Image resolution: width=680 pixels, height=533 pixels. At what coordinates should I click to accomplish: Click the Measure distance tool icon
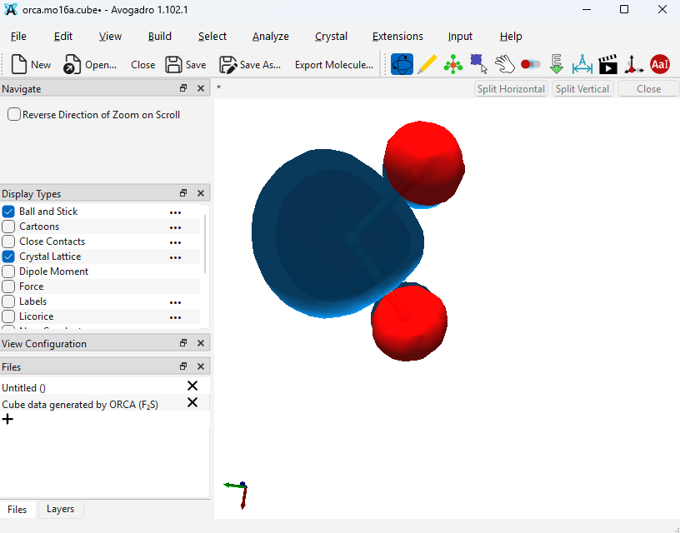coord(582,64)
